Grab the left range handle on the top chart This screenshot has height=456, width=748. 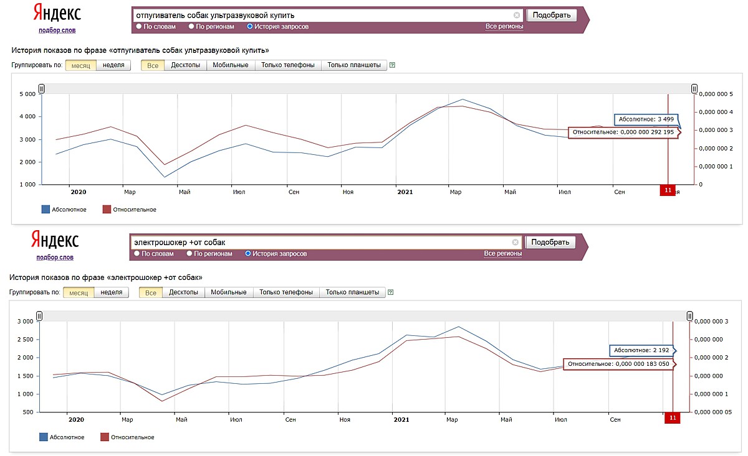click(x=42, y=89)
